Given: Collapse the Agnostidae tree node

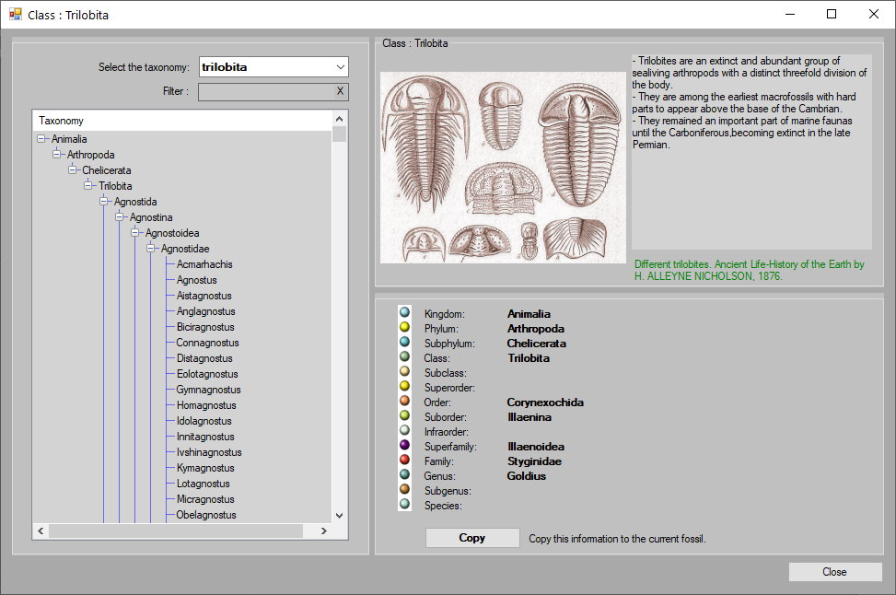Looking at the screenshot, I should click(150, 248).
